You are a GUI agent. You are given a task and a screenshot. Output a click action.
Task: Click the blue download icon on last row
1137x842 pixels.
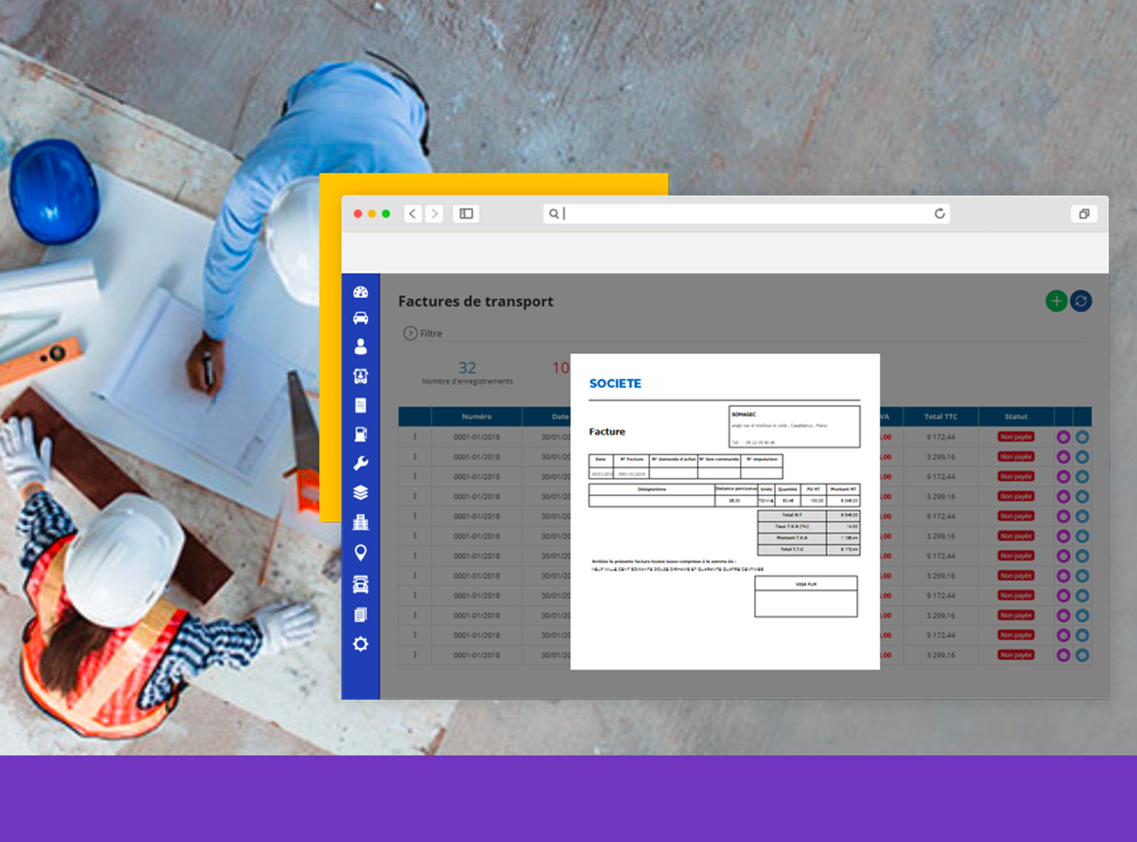[1082, 655]
